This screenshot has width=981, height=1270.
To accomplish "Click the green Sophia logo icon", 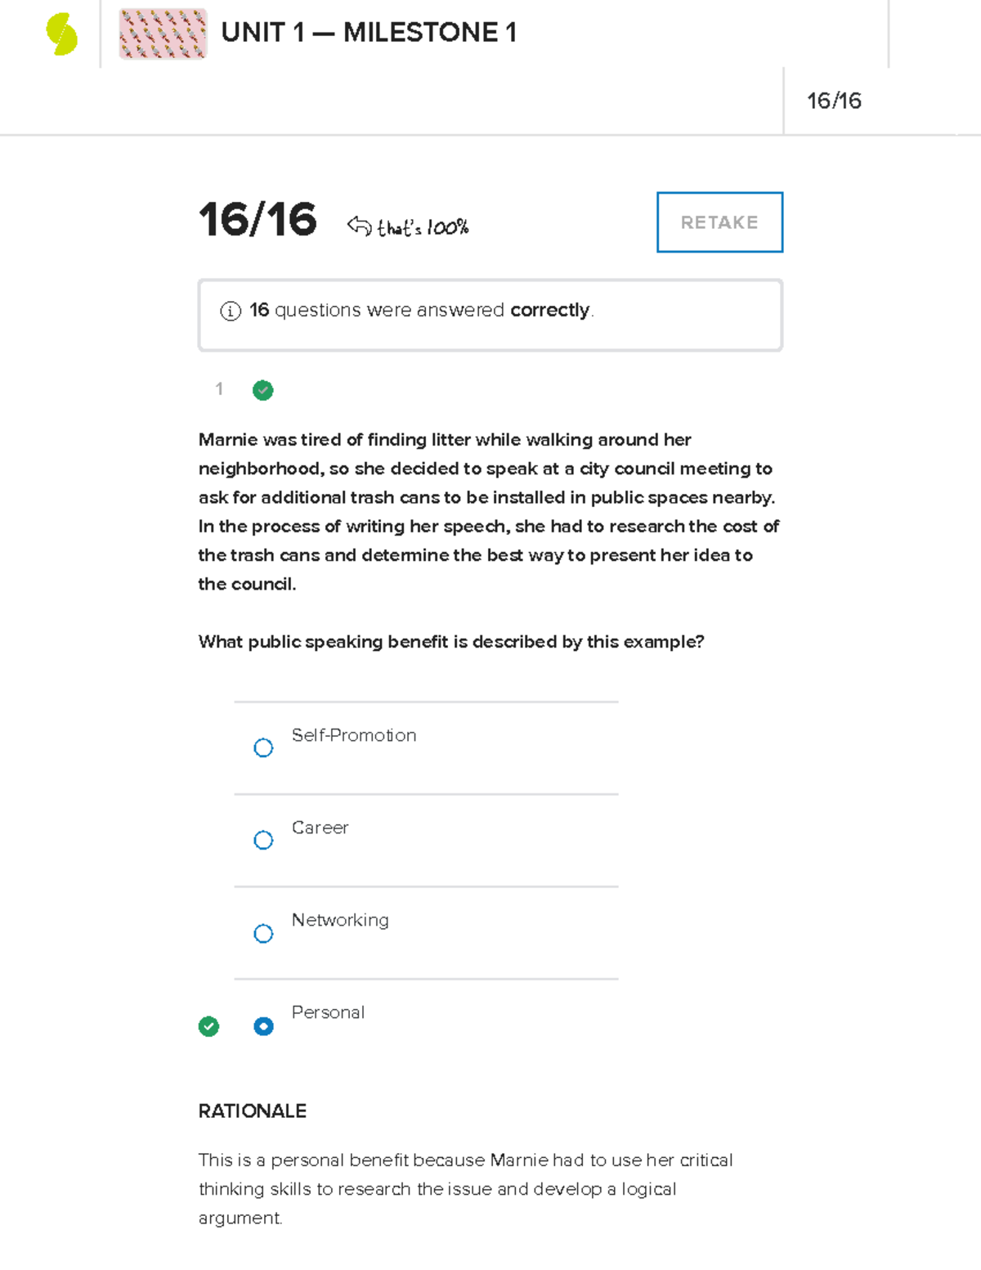I will coord(62,34).
